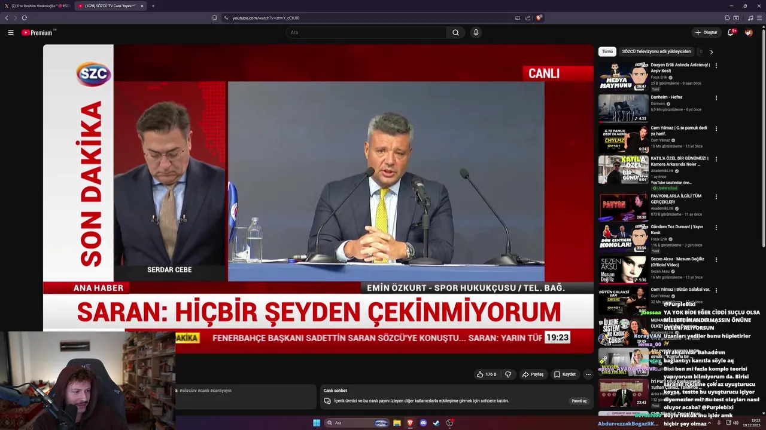Image resolution: width=766 pixels, height=430 pixels.
Task: Open Cem Yılmaz G.te pamuk video thumbnail
Action: 624,139
